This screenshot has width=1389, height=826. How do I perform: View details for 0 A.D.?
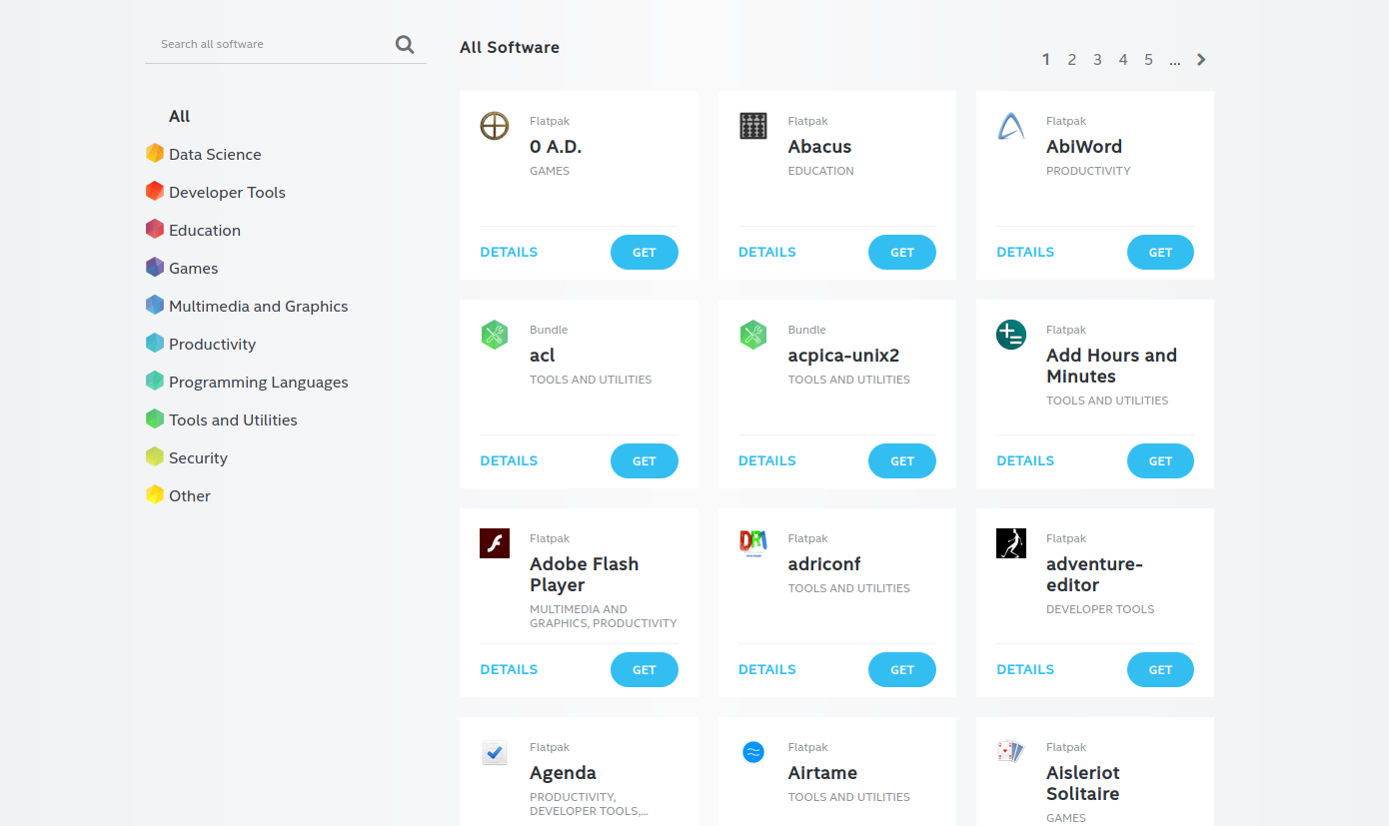[x=509, y=253]
